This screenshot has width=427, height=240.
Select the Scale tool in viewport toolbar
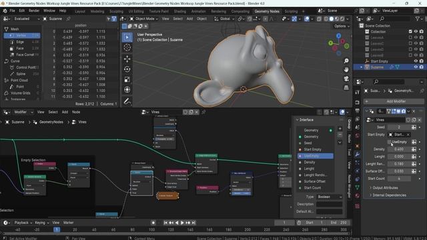127,79
